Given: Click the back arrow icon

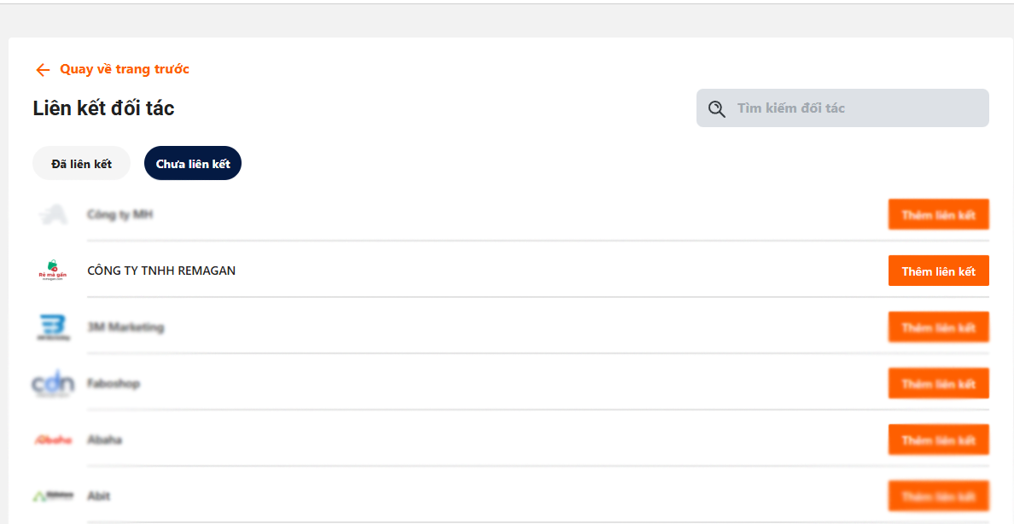Looking at the screenshot, I should click(43, 70).
